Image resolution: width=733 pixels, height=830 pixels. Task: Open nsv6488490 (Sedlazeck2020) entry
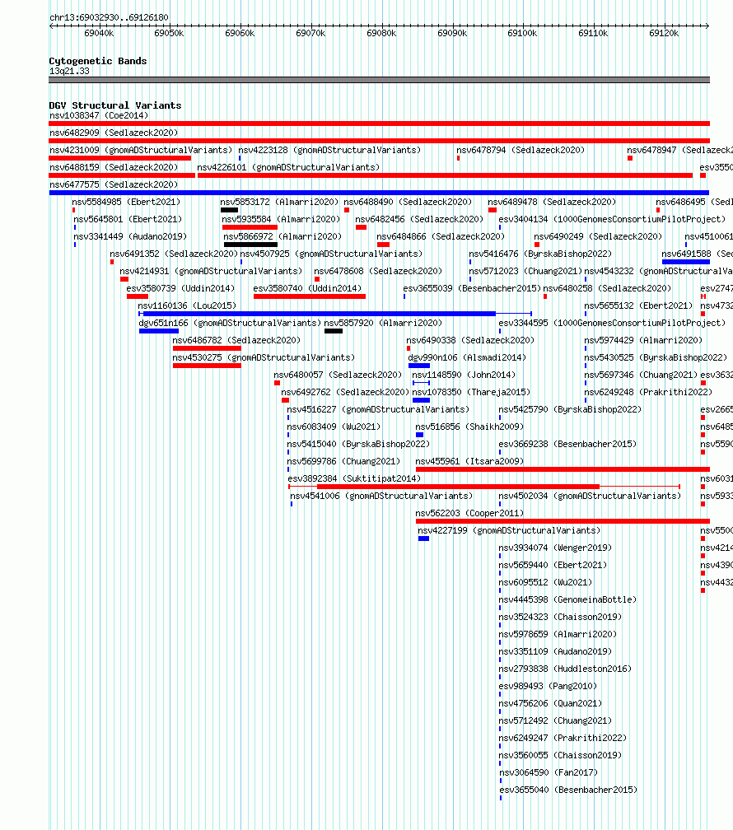(x=408, y=203)
